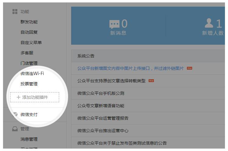Image resolution: width=228 pixels, height=151 pixels.
Task: Click the 新增人数 person icon
Action: [x=209, y=23]
